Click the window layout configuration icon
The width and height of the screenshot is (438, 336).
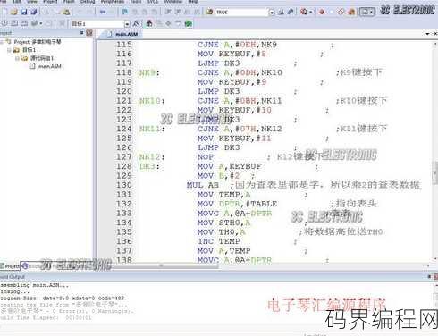[x=365, y=12]
